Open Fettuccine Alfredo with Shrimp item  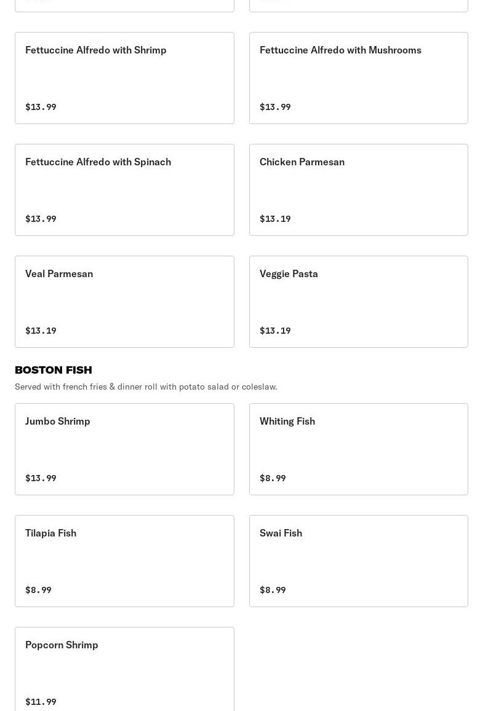pos(124,78)
